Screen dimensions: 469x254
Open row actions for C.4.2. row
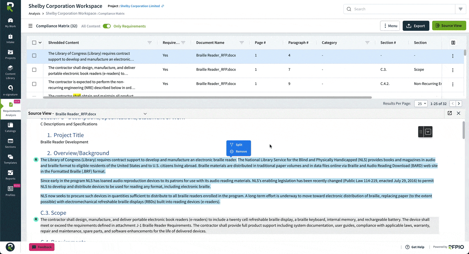click(x=453, y=84)
